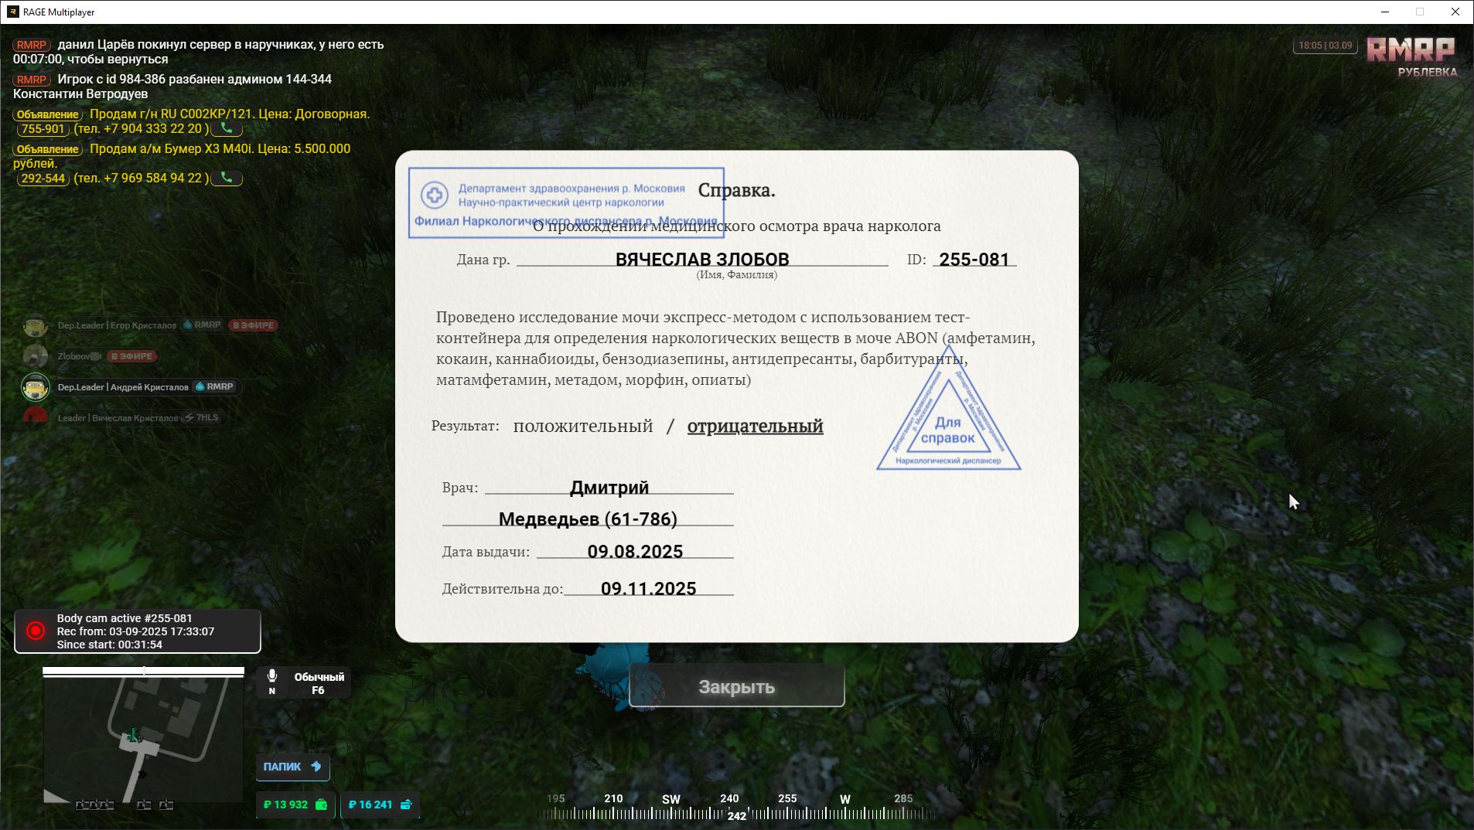Click 'В ЭФИРЕ' badge next to Zloboov
This screenshot has height=830, width=1474.
click(x=131, y=356)
